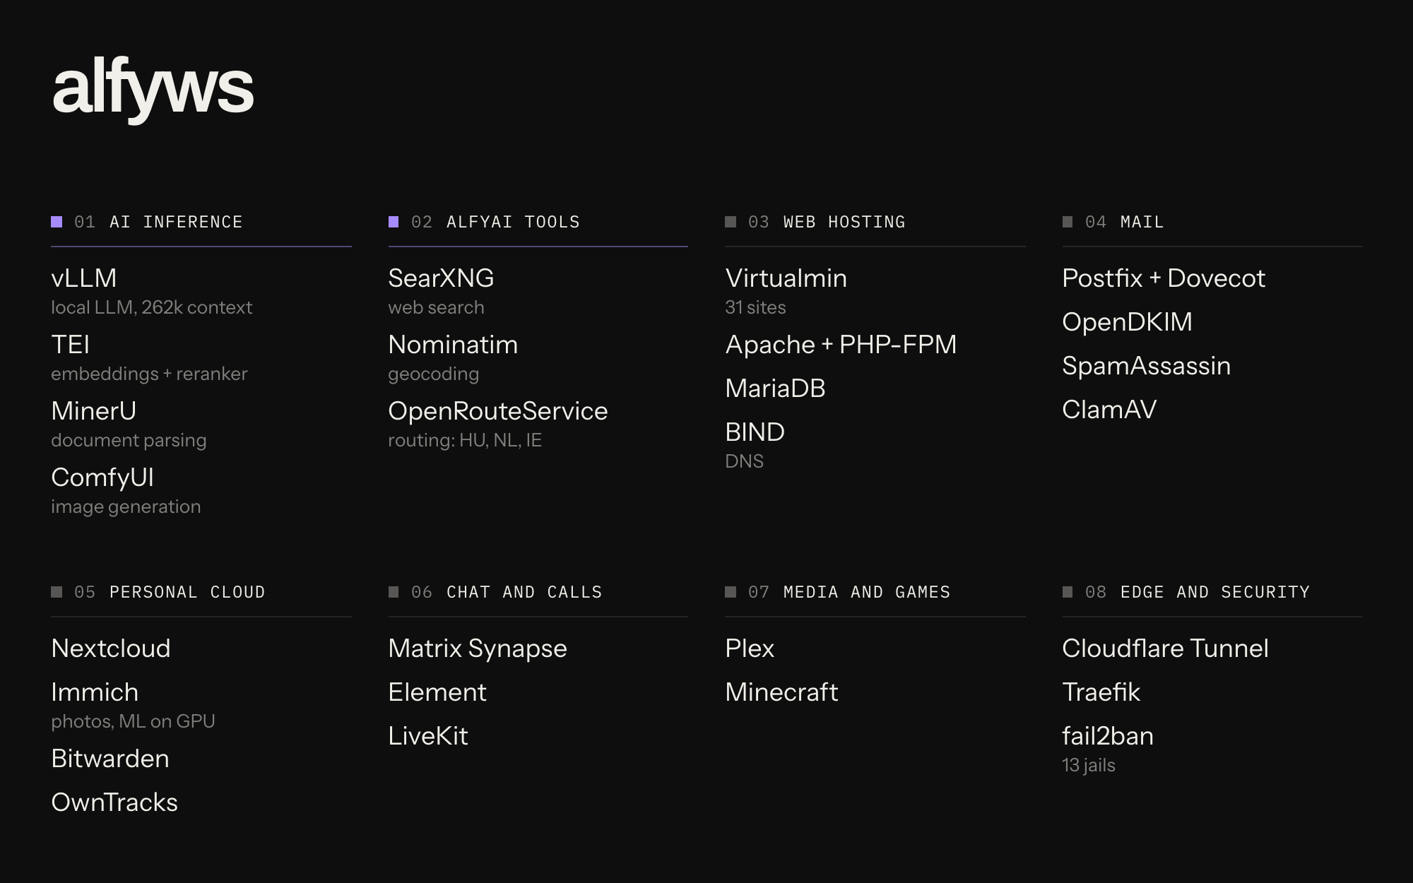Open Virtualmin entry
1413x883 pixels.
(786, 278)
